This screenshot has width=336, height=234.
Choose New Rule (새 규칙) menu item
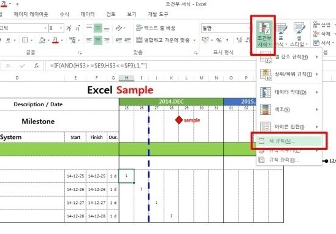pyautogui.click(x=289, y=141)
